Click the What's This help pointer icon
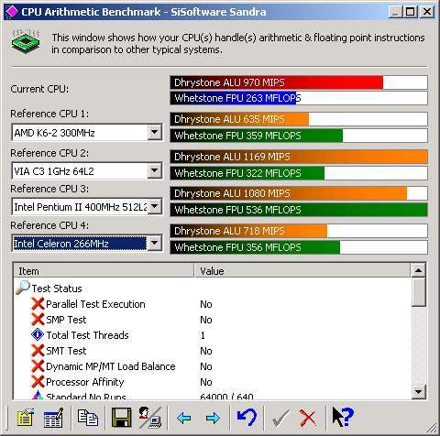 343,417
